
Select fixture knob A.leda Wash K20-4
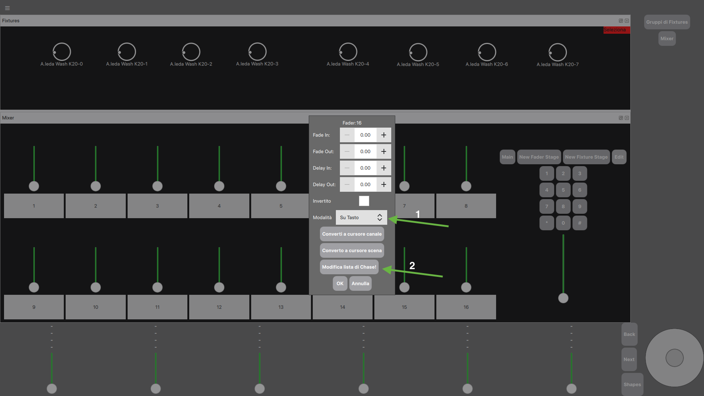[348, 52]
